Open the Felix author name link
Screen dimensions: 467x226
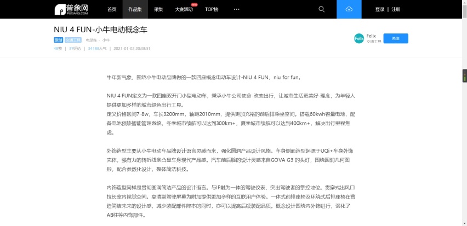click(371, 36)
